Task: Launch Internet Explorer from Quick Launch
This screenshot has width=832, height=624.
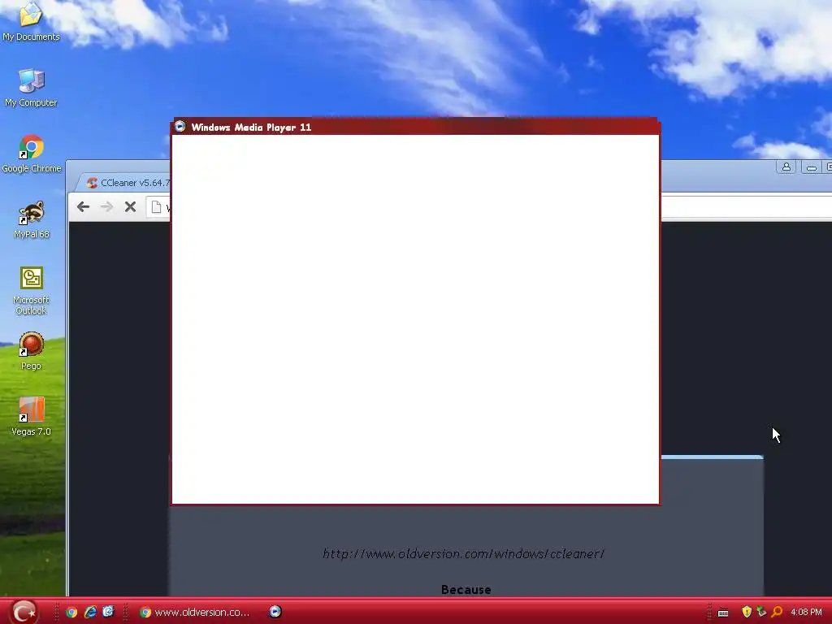Action: coord(90,612)
